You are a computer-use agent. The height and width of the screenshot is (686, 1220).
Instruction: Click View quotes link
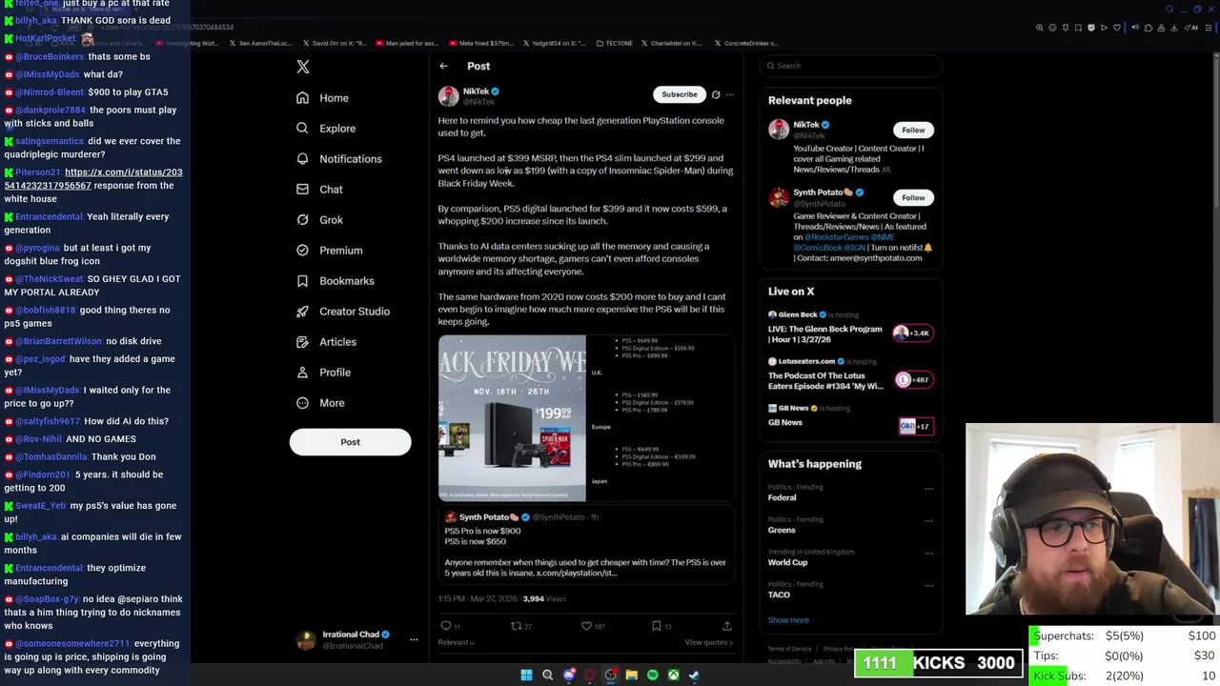click(x=708, y=642)
